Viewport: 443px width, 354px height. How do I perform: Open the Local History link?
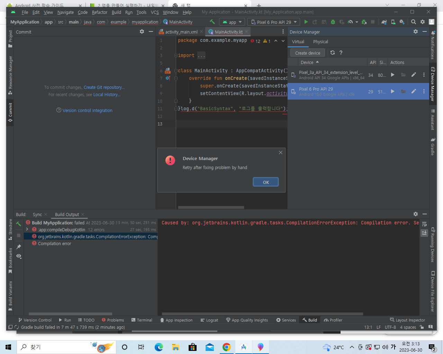[107, 94]
